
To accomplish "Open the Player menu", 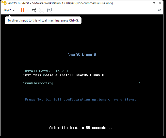I will (9, 10).
